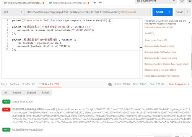
Task: Click code line 9 with jsonData.city
Action: coord(44,46)
